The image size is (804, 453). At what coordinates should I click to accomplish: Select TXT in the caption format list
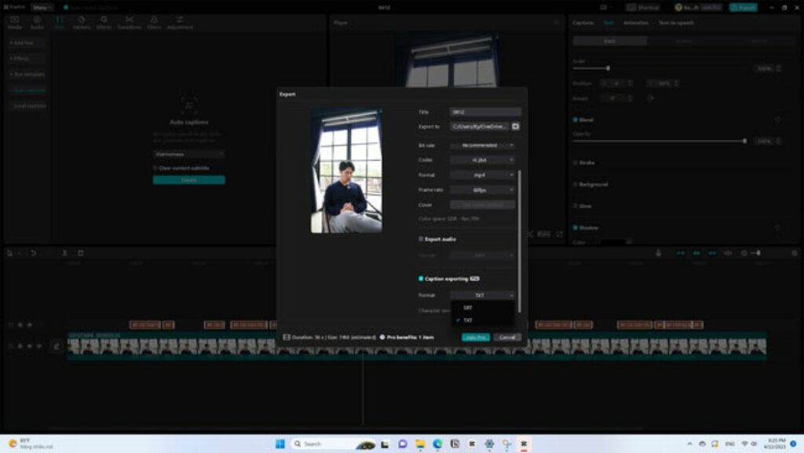[468, 320]
